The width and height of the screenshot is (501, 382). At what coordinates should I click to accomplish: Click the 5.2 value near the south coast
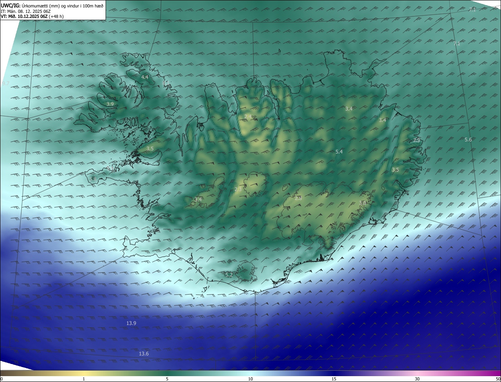point(229,275)
